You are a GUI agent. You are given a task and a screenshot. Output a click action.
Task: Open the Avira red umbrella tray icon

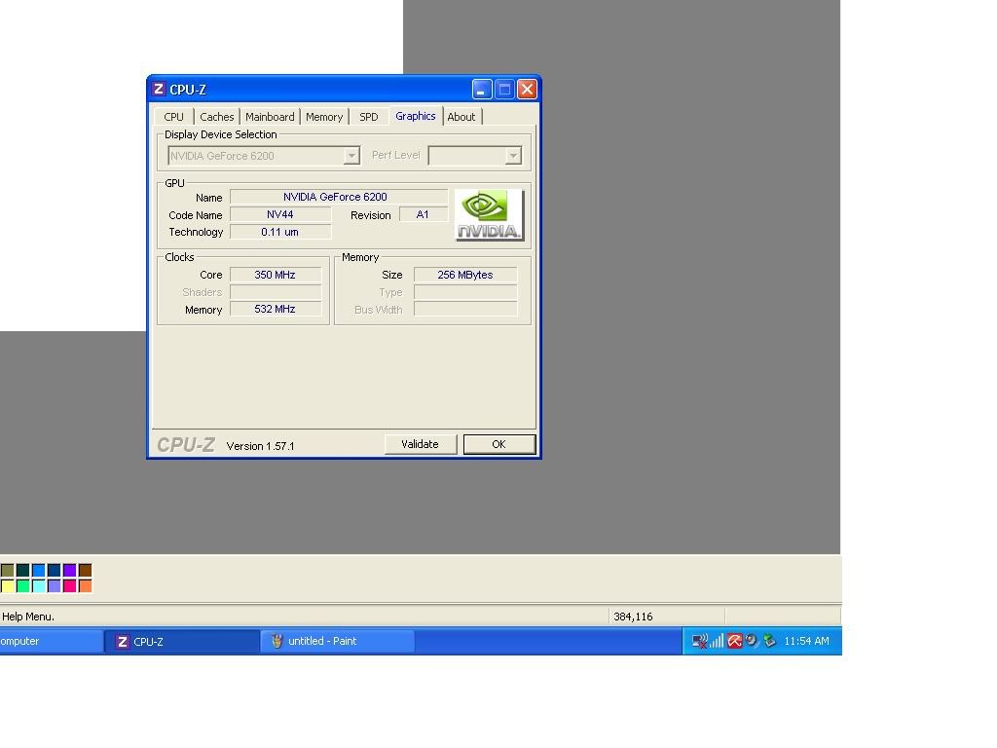(x=734, y=641)
